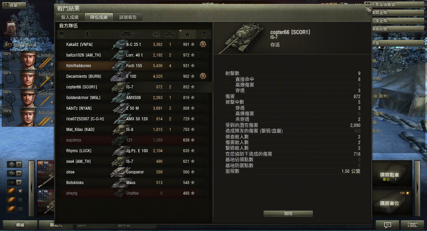Image resolution: width=427 pixels, height=231 pixels.
Task: Click the 關閉 button
Action: pyautogui.click(x=288, y=214)
